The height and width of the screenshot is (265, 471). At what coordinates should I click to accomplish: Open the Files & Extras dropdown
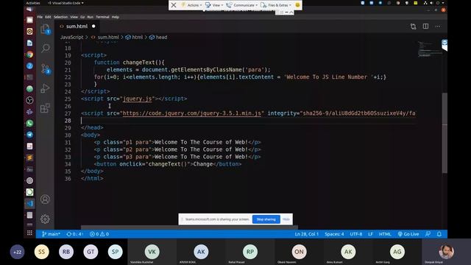tap(276, 5)
